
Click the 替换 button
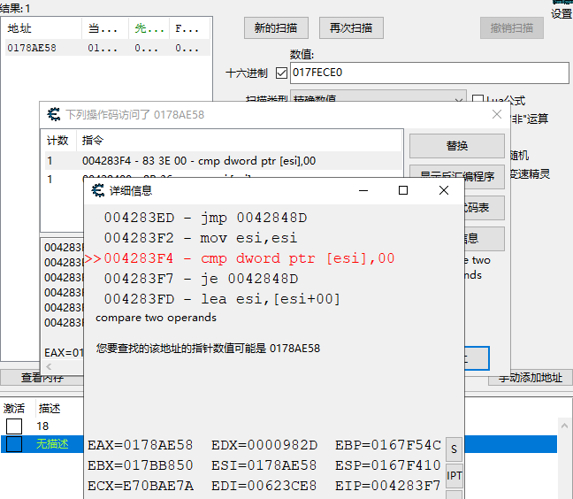pyautogui.click(x=457, y=146)
